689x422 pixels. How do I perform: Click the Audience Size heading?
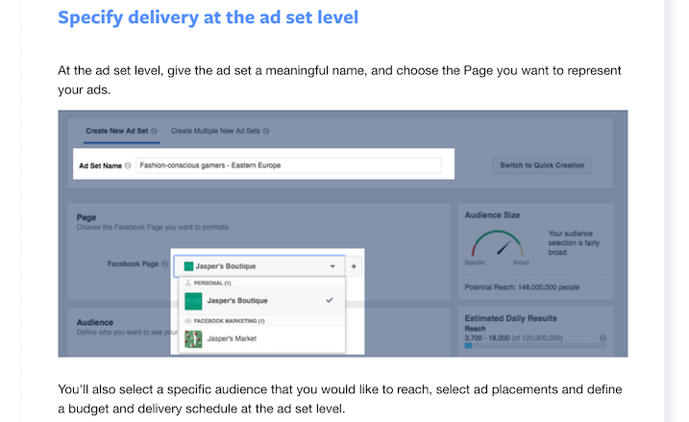[492, 215]
